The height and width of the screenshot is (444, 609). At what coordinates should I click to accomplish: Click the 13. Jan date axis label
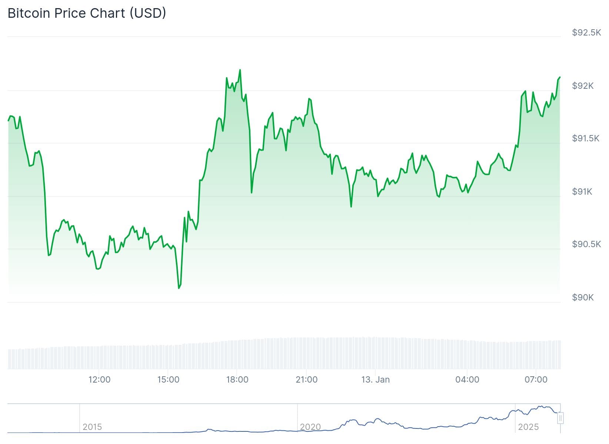tap(376, 380)
